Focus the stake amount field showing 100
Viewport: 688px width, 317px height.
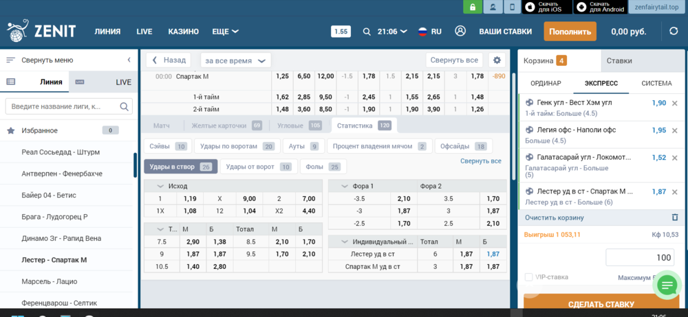640,257
